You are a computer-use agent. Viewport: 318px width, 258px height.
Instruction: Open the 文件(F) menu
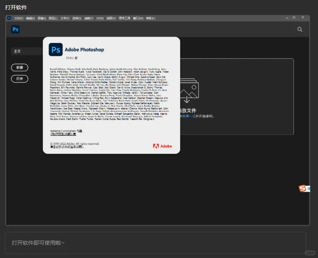point(19,18)
